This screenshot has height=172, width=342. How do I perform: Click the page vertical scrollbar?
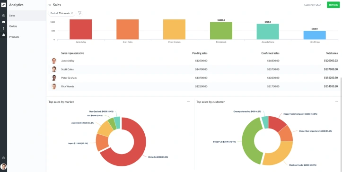(x=341, y=124)
